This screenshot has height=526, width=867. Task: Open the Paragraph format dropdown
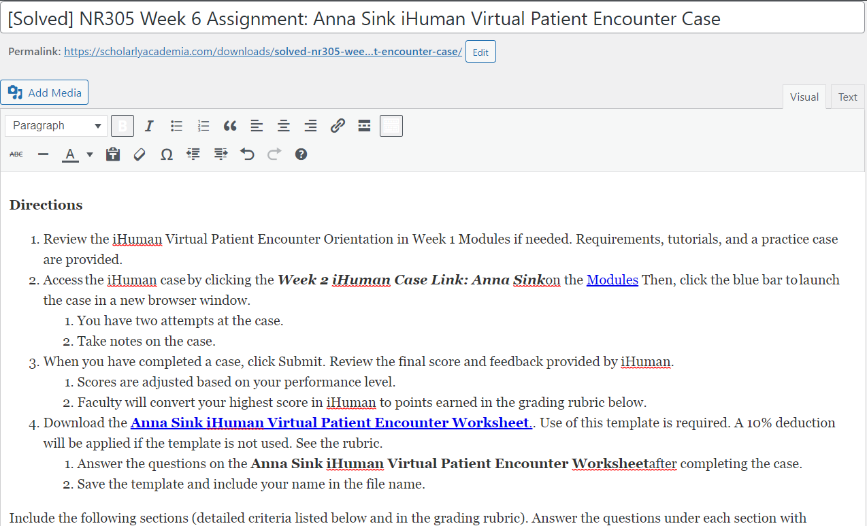click(x=56, y=126)
